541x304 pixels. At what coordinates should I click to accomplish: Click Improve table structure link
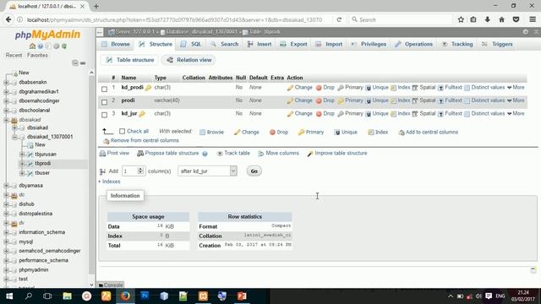click(x=337, y=154)
